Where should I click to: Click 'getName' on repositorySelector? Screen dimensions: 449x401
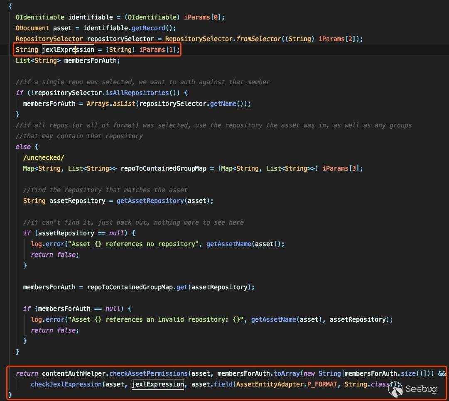223,104
